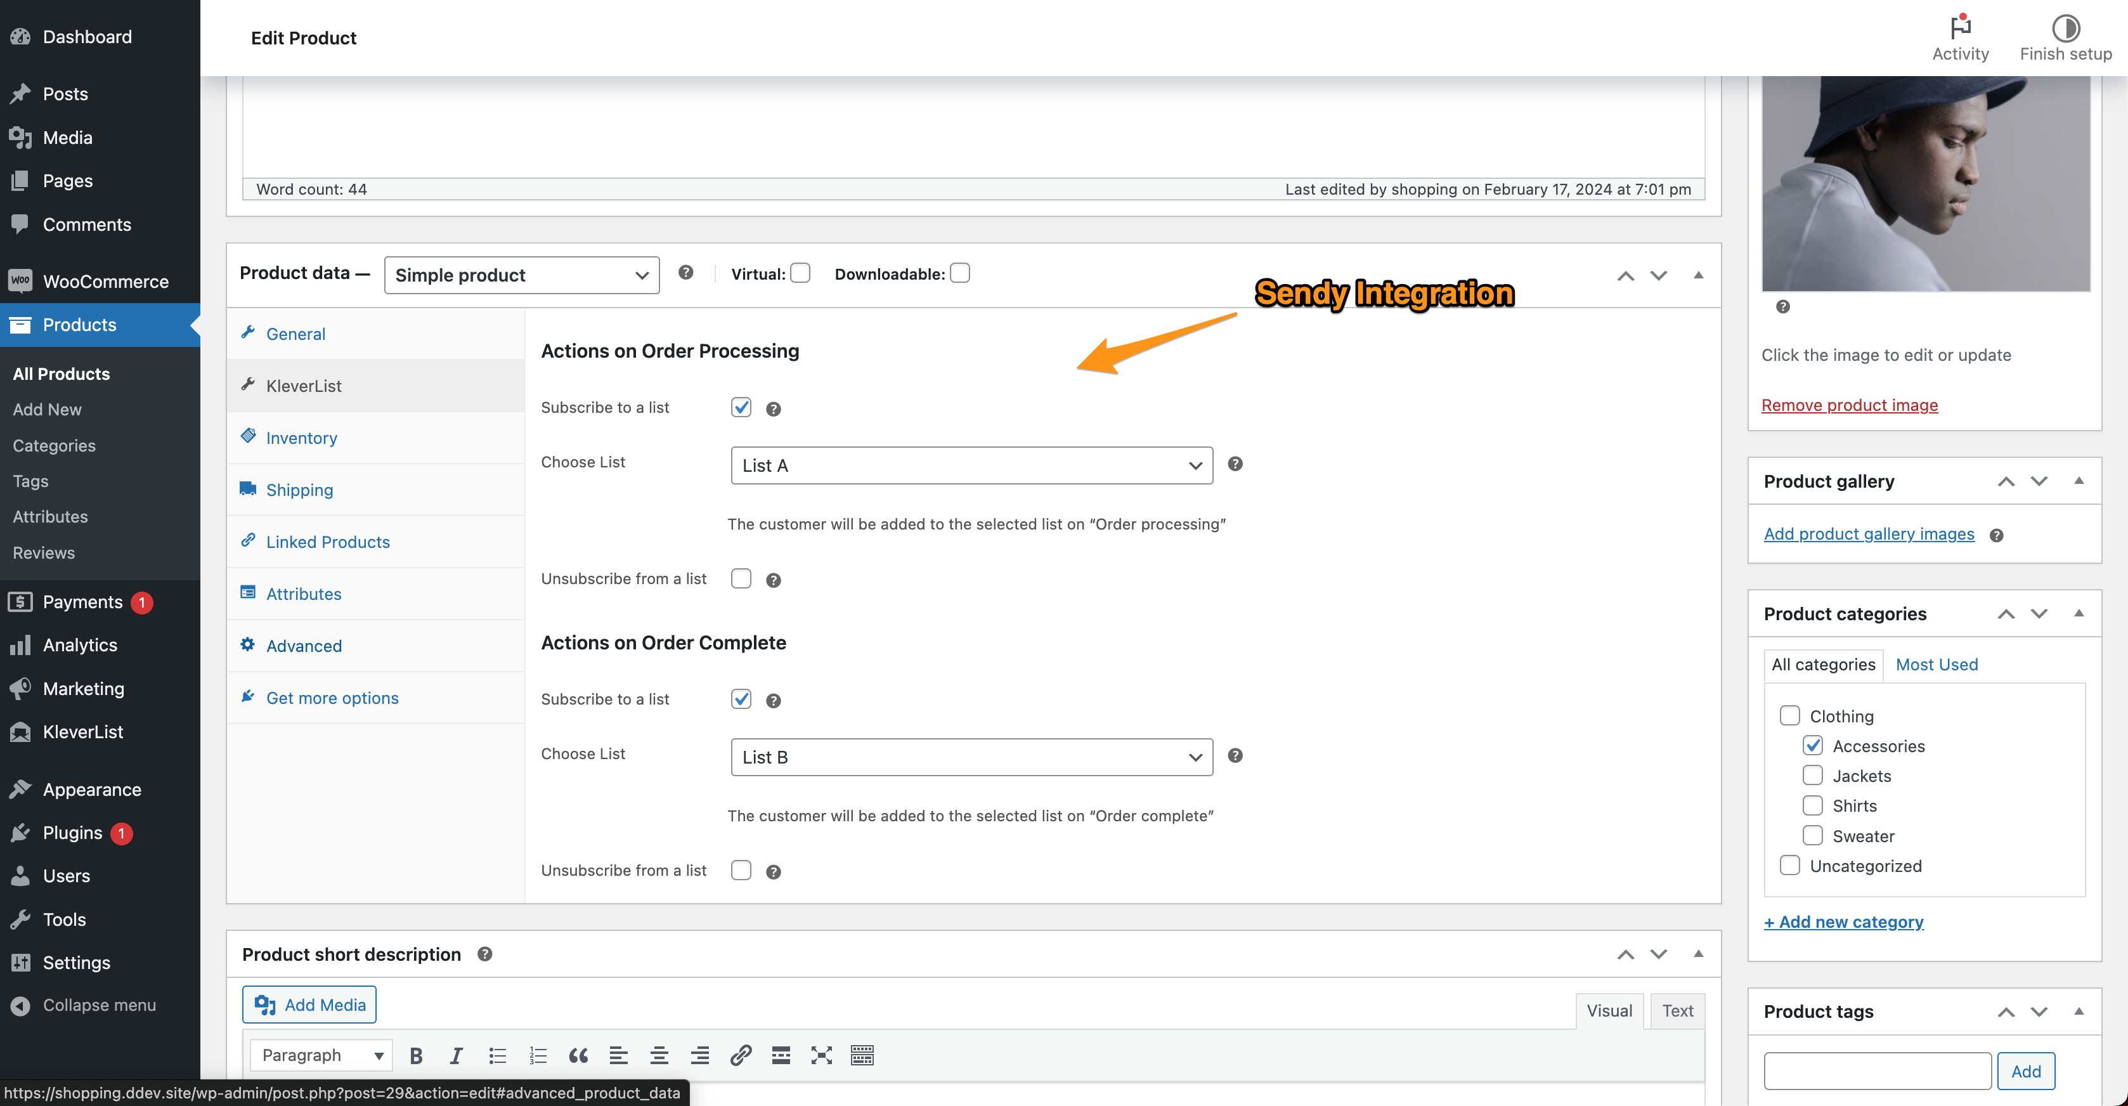This screenshot has width=2128, height=1106.
Task: Open the Activity panel
Action: click(x=1961, y=38)
